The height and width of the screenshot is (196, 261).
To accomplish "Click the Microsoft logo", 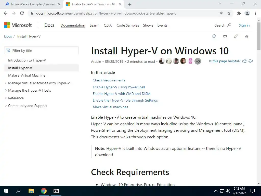I will coord(18,25).
